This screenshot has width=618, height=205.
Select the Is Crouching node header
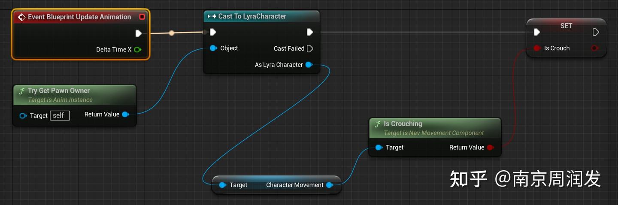click(x=435, y=128)
